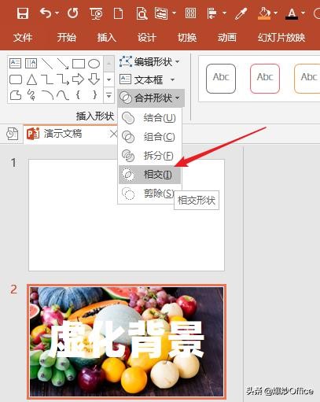The height and width of the screenshot is (402, 320).
Task: Start slideshow from beginning icon
Action: pyautogui.click(x=96, y=13)
